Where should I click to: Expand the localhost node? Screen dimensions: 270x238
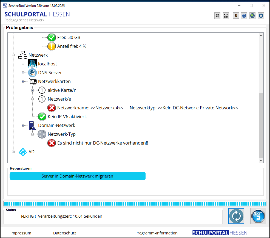tap(23, 64)
